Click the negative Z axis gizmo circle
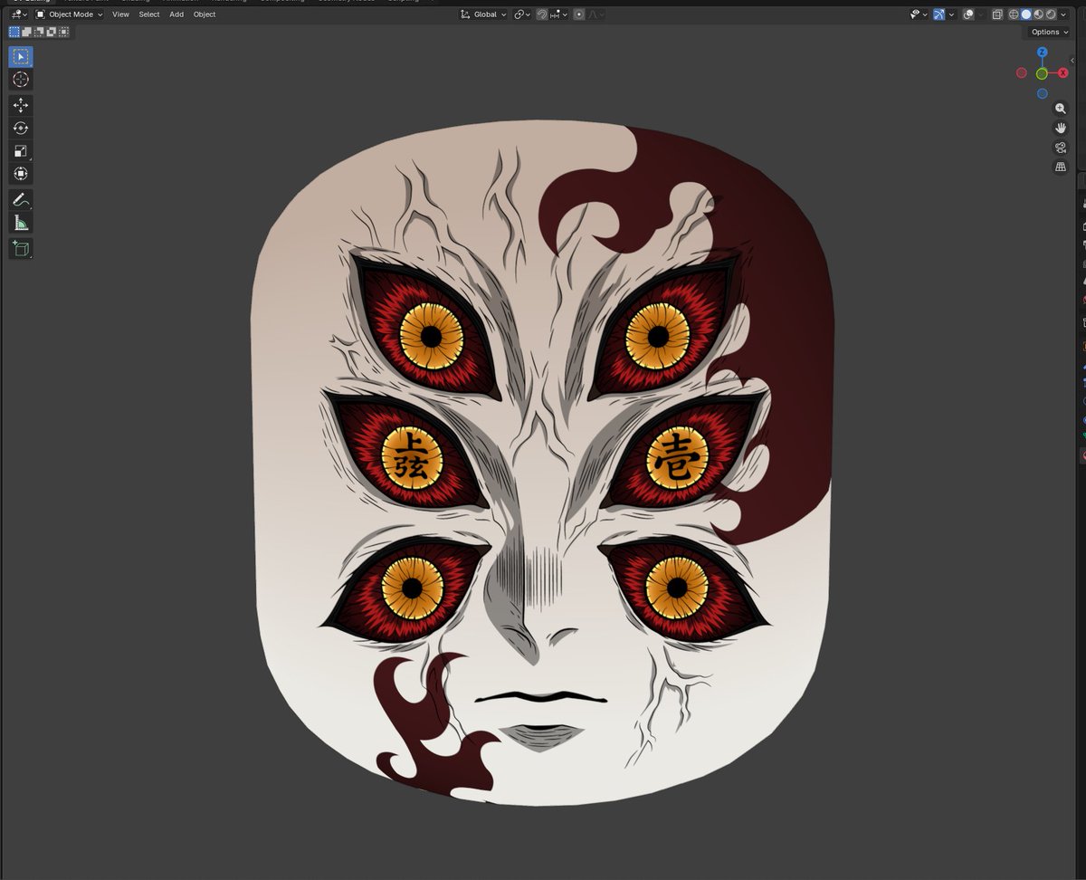The height and width of the screenshot is (880, 1086). (1042, 93)
